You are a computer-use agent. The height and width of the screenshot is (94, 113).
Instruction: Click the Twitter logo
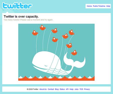[17, 6]
